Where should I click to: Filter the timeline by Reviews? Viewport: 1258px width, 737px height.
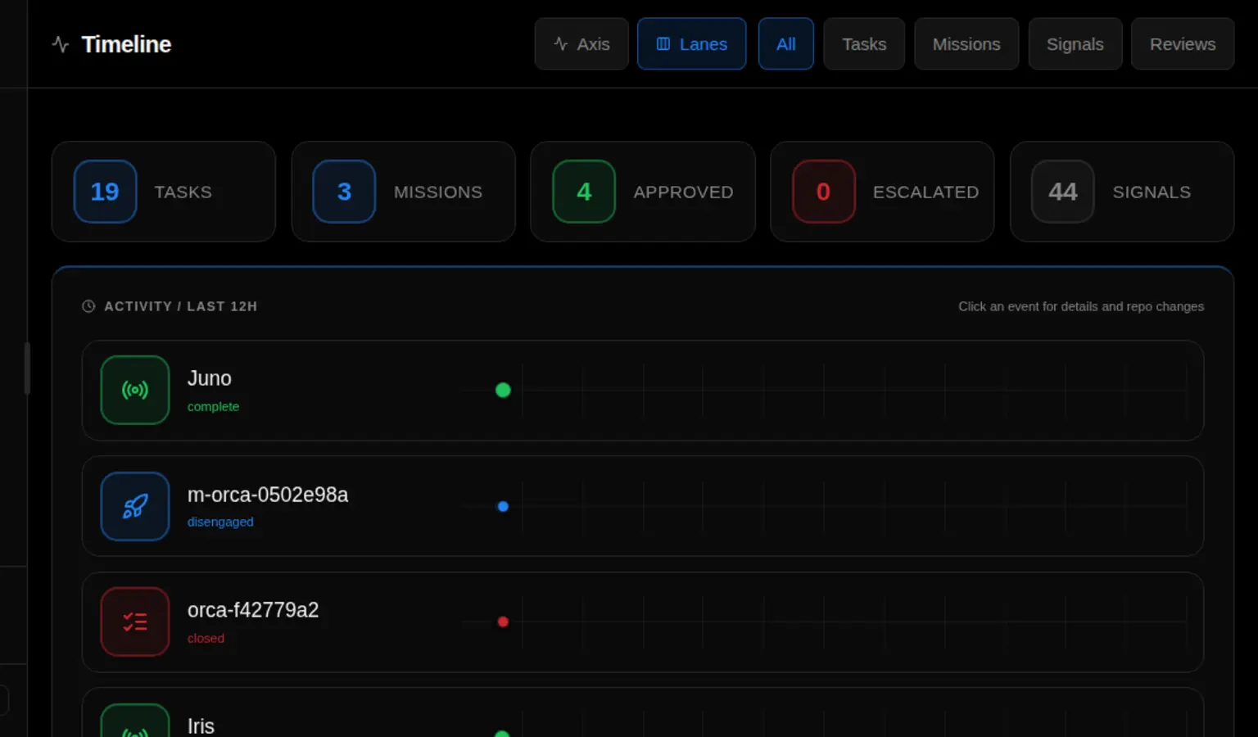click(x=1183, y=44)
